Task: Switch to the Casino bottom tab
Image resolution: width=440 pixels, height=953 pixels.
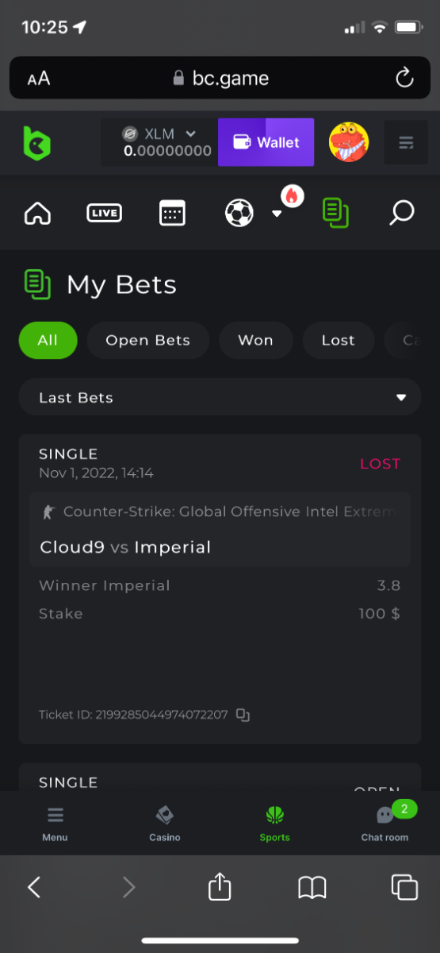Action: pos(165,823)
